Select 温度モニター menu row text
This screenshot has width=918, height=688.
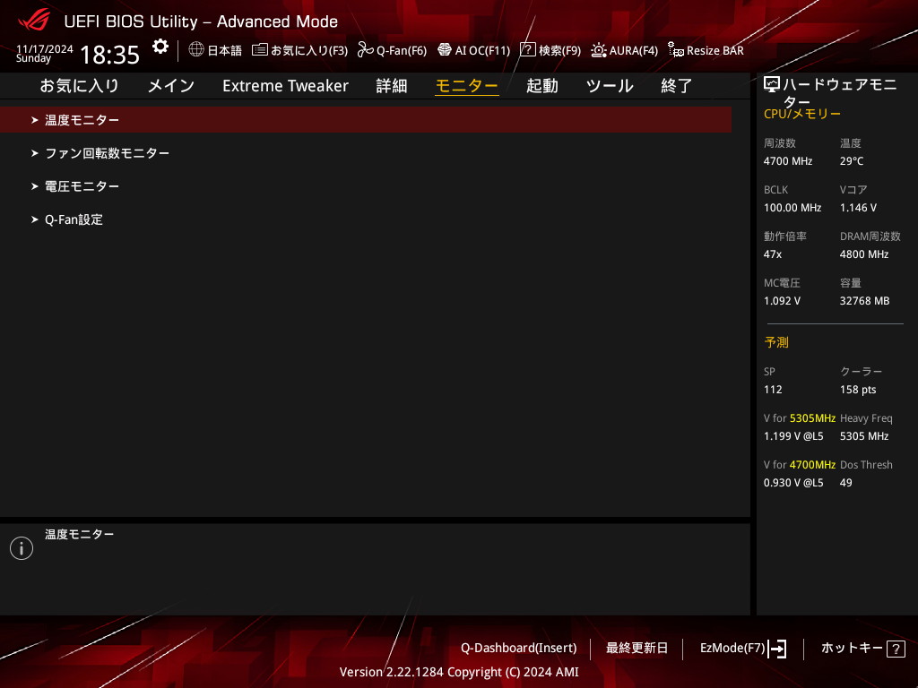point(82,120)
